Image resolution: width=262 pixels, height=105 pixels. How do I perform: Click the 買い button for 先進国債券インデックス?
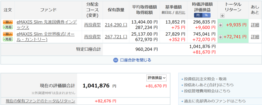[x=8, y=22]
